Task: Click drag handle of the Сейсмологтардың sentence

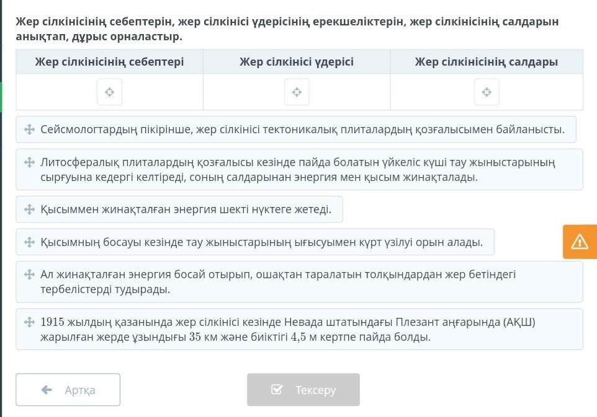Action: click(x=29, y=129)
